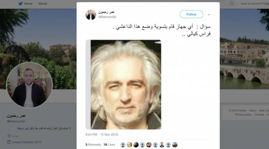
Task: Open the Home menu item
Action: (28, 4)
